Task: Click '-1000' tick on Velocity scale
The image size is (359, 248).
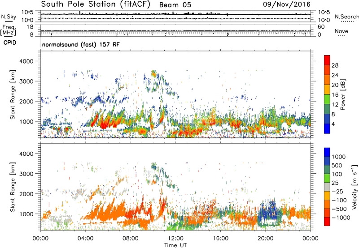Action: point(341,218)
